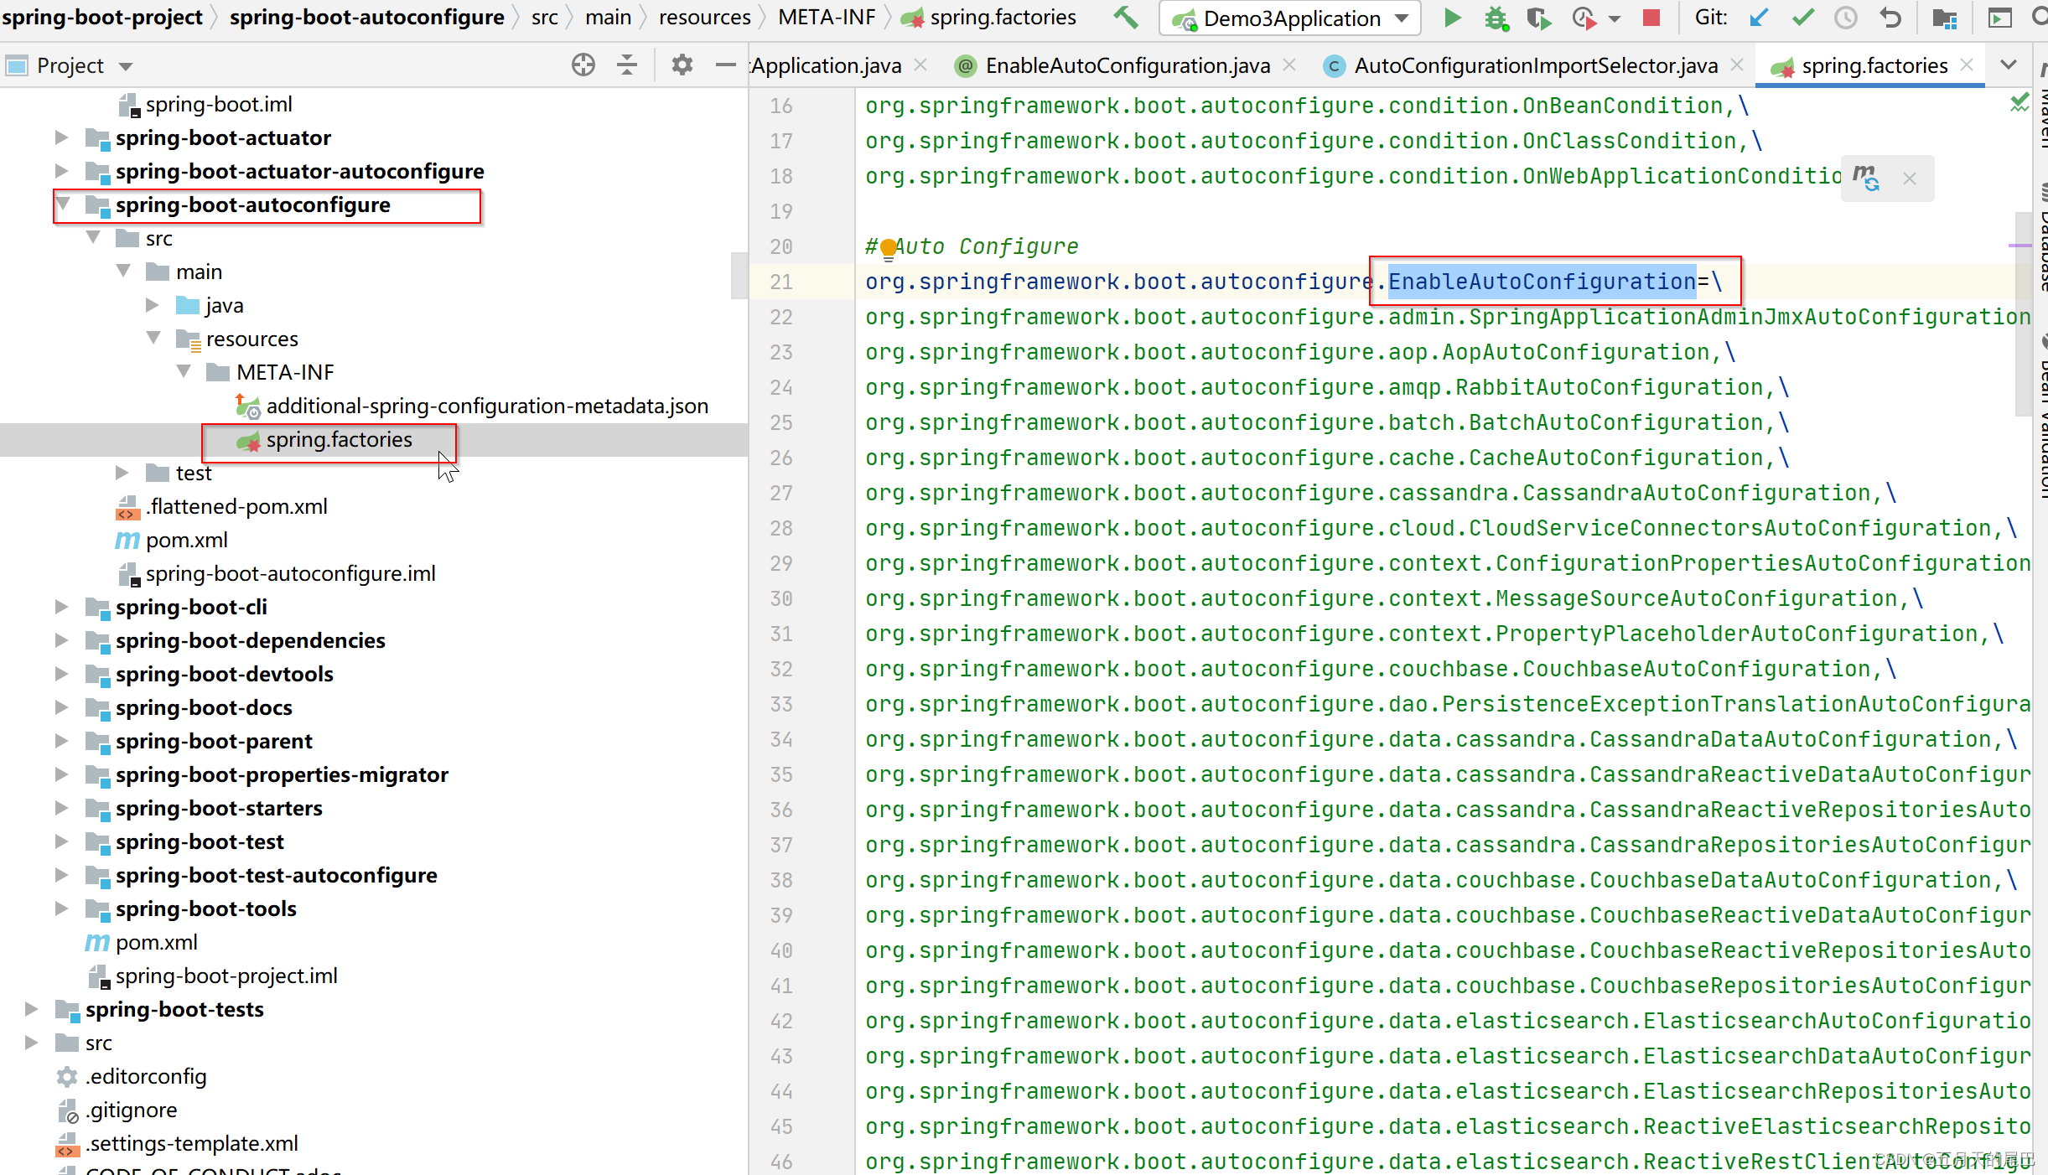Open profiler dropdown arrow
Viewport: 2048px width, 1175px height.
pos(1615,18)
